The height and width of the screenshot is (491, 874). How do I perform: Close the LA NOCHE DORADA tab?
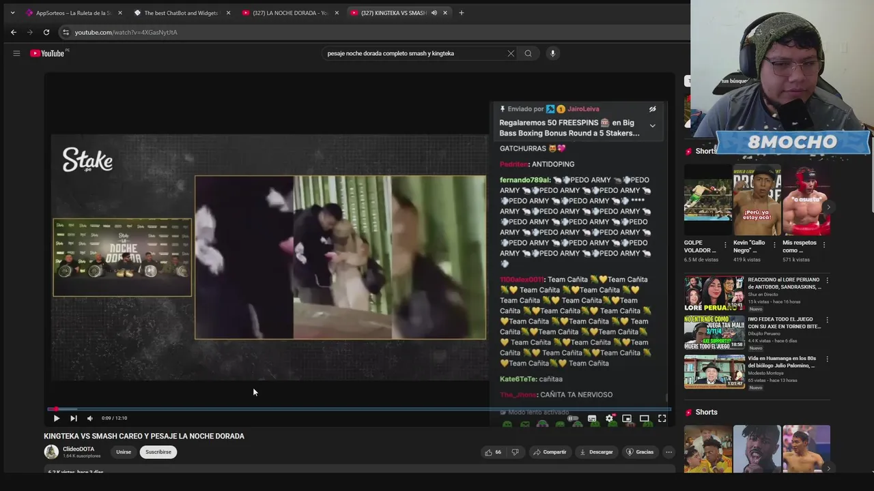pyautogui.click(x=337, y=13)
